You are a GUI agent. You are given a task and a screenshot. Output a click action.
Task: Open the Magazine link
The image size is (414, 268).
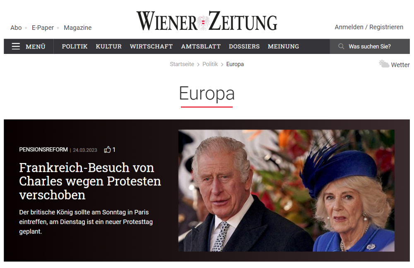coord(78,27)
